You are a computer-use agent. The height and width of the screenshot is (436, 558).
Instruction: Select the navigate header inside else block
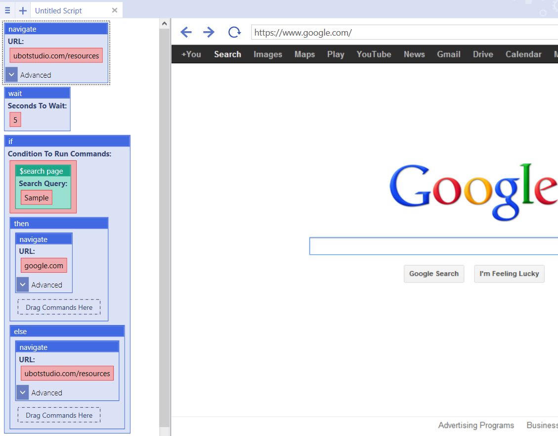(67, 347)
